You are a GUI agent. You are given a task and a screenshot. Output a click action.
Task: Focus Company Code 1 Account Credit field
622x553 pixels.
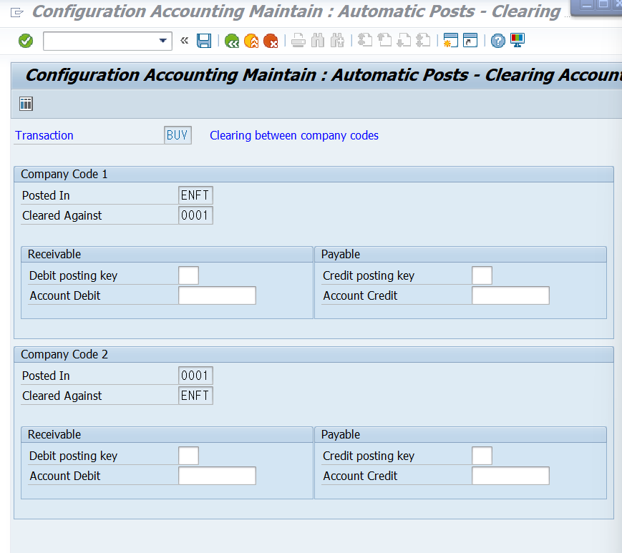tap(510, 295)
